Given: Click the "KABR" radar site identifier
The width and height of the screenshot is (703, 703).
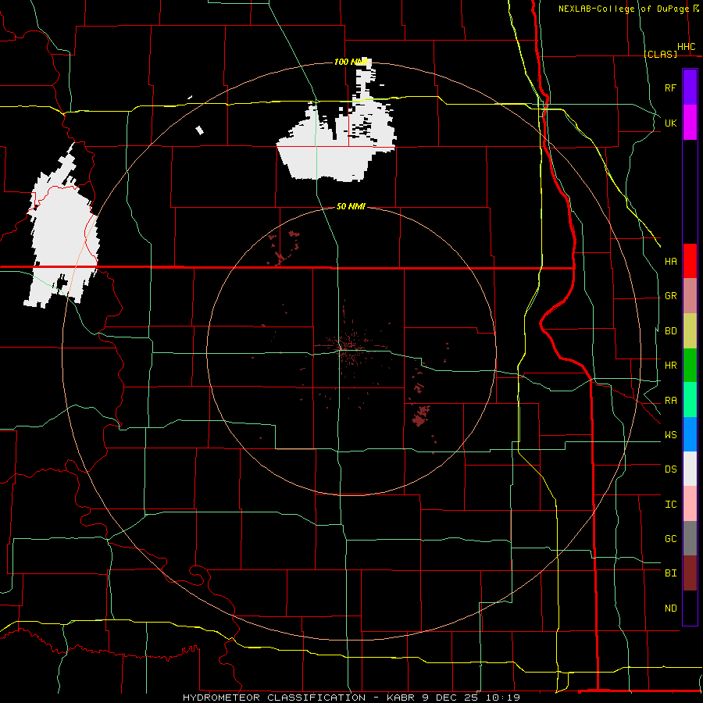Looking at the screenshot, I should click(401, 698).
